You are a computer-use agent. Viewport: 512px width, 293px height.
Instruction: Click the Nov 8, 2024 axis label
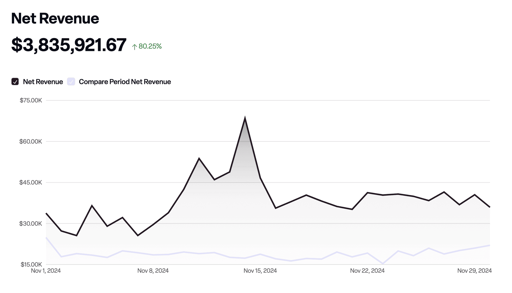coord(153,271)
